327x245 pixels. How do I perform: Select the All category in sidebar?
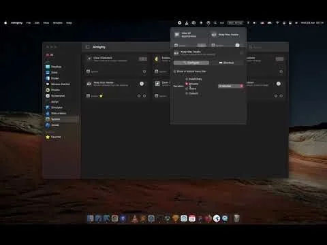(50, 55)
